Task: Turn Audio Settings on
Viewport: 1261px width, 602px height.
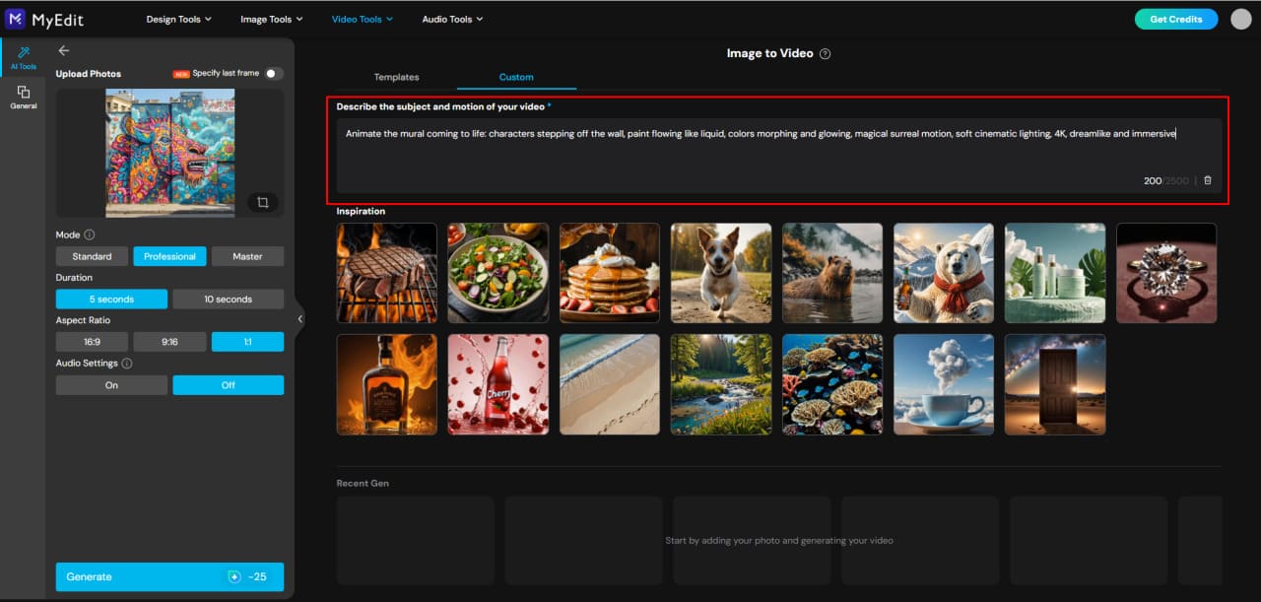Action: pos(111,385)
